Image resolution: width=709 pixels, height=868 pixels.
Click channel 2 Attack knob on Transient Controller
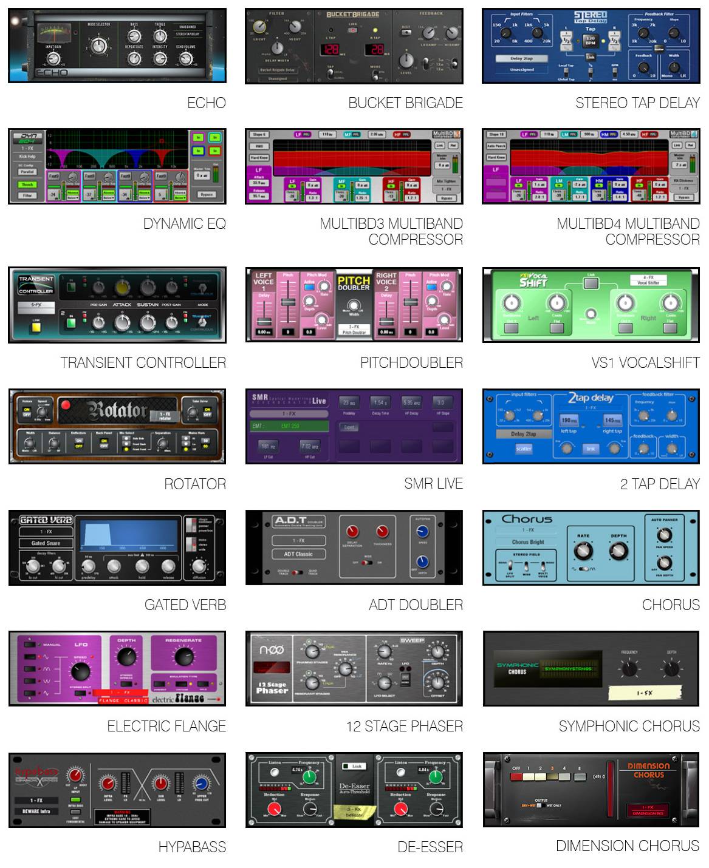tap(122, 322)
